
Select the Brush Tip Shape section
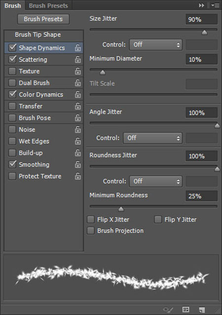pyautogui.click(x=38, y=35)
